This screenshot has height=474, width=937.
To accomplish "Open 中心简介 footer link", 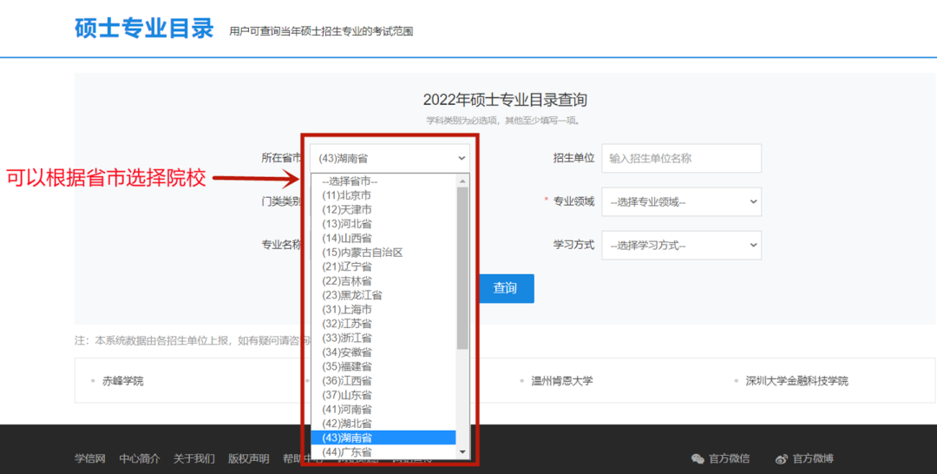I will pyautogui.click(x=139, y=459).
